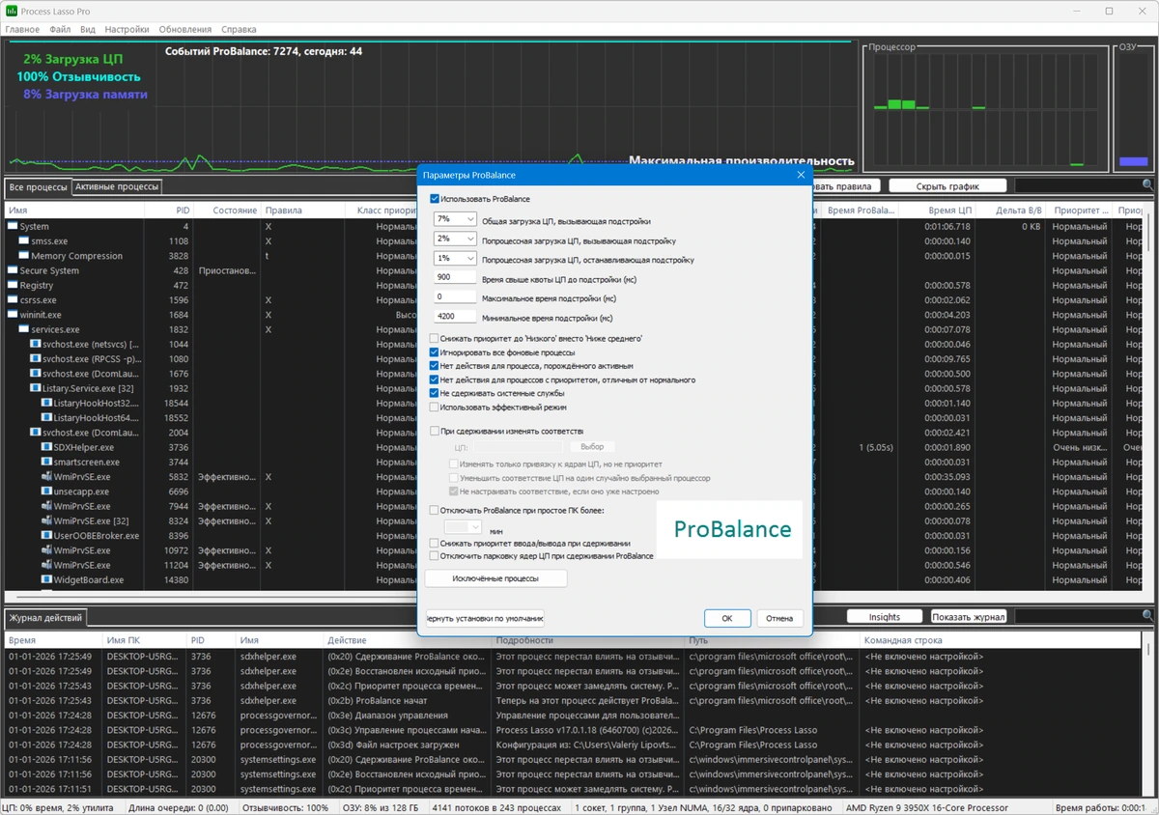Check 'Снижать приоритет ввода/вывода при сдерживании'
Image resolution: width=1159 pixels, height=815 pixels.
(435, 543)
